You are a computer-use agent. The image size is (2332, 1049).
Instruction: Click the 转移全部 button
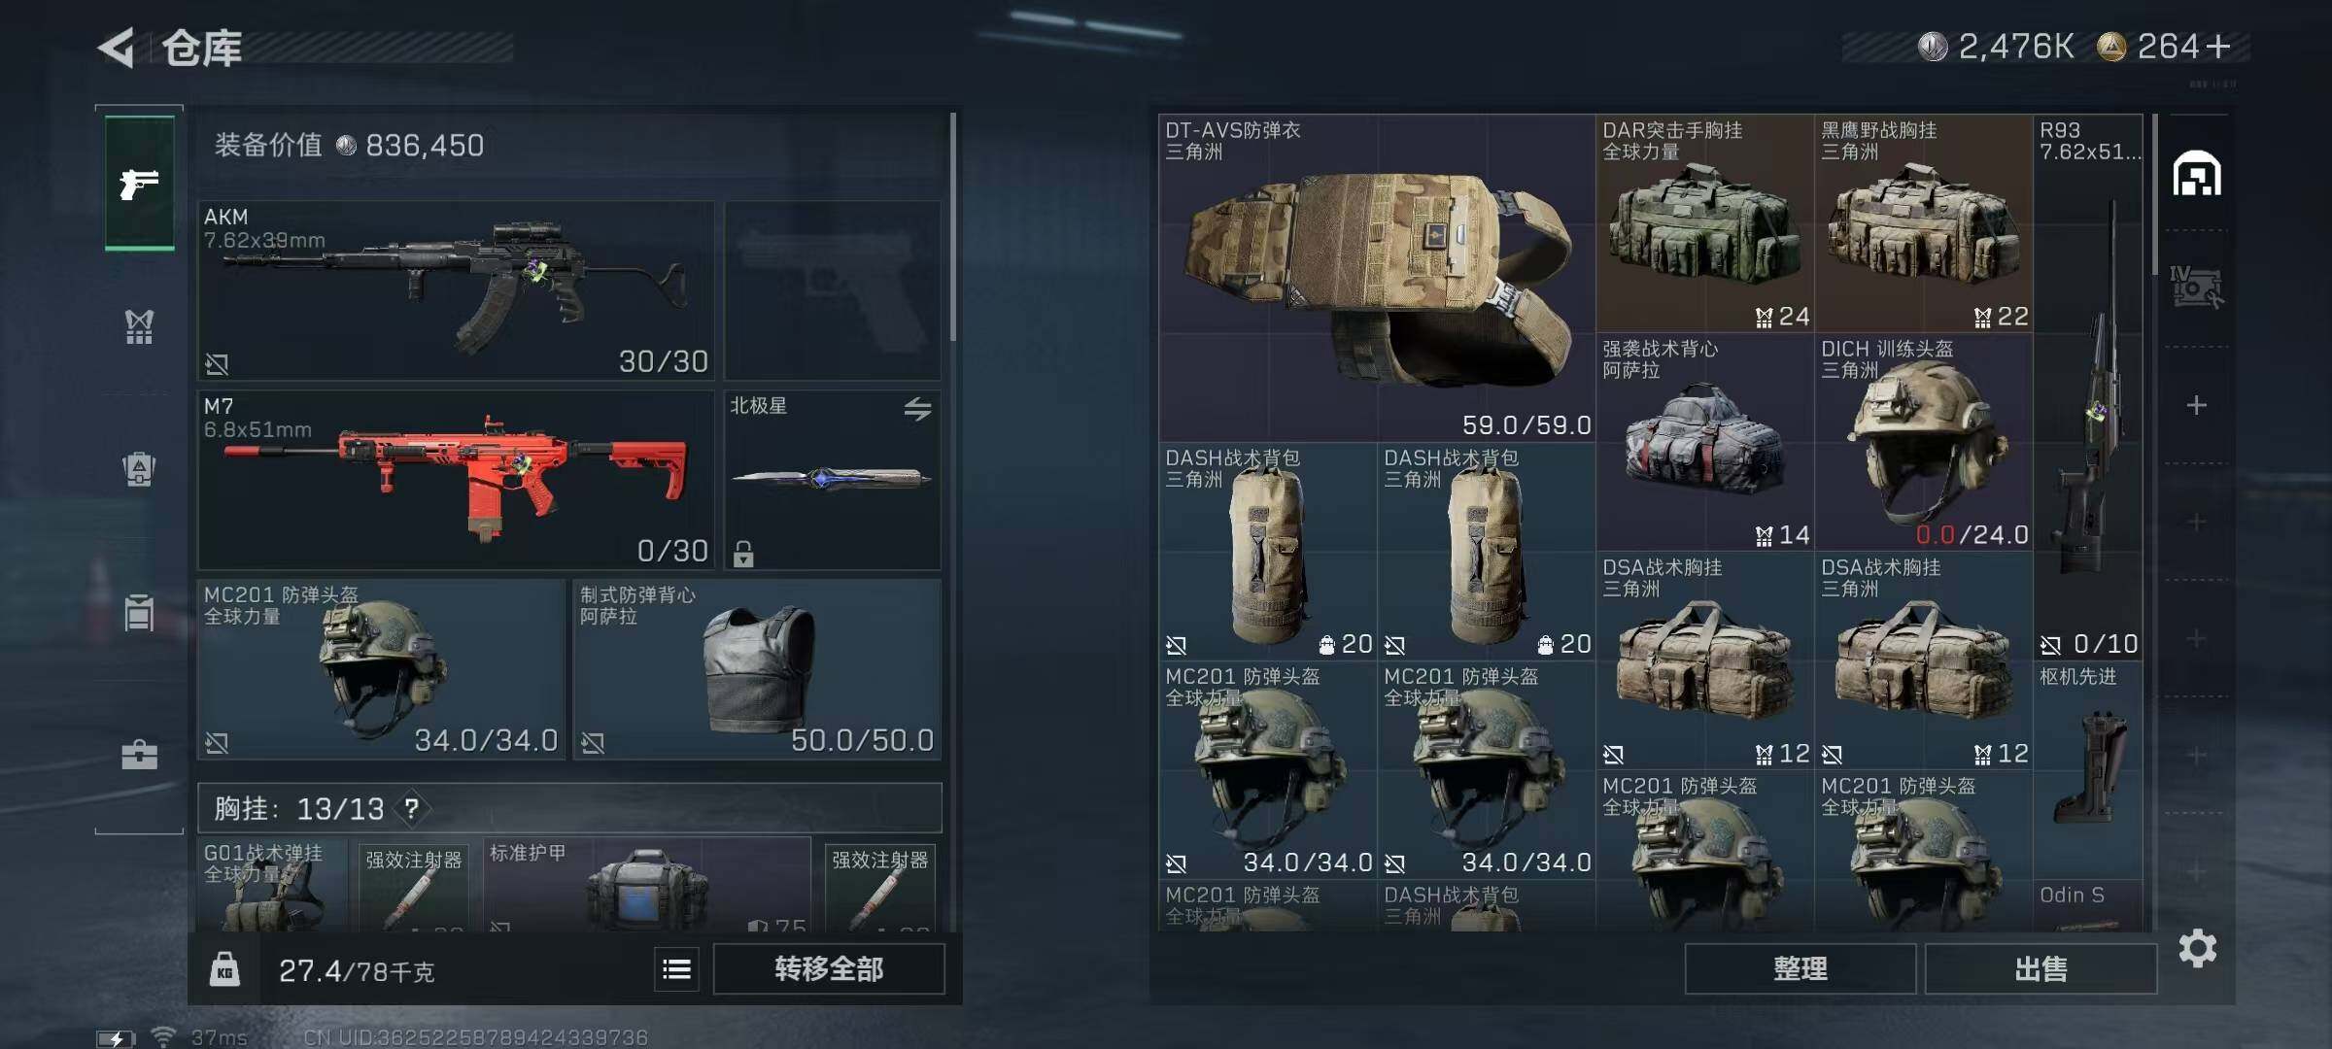pyautogui.click(x=829, y=968)
